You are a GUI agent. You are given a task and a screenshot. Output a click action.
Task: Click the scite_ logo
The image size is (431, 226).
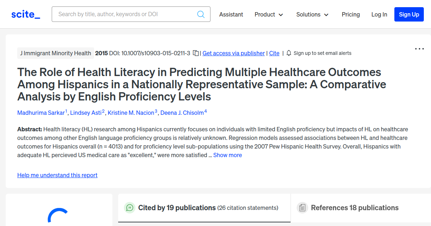[x=26, y=14]
